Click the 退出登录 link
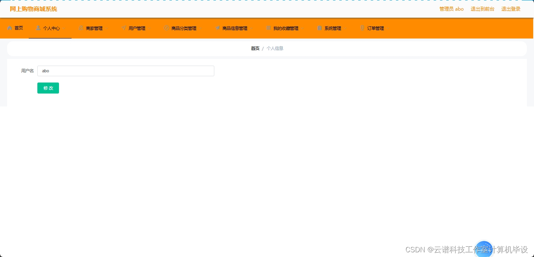 click(x=510, y=9)
